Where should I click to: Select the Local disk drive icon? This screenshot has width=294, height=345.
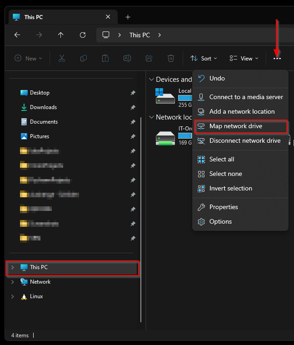(165, 96)
